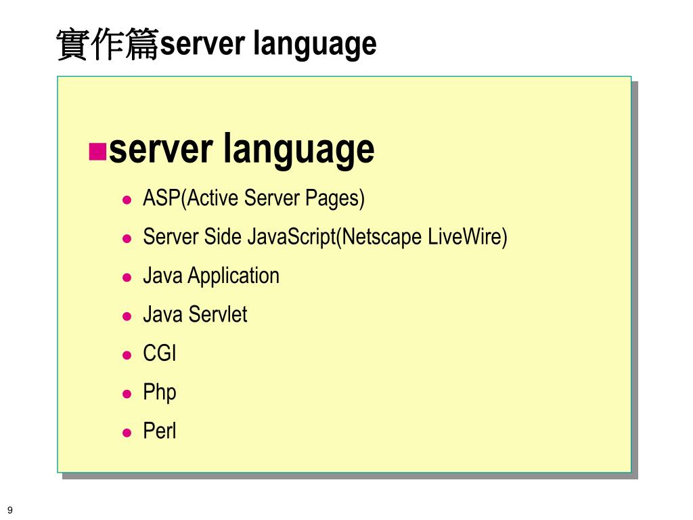The image size is (693, 520).
Task: Click the slide number 9
Action: coord(10,510)
